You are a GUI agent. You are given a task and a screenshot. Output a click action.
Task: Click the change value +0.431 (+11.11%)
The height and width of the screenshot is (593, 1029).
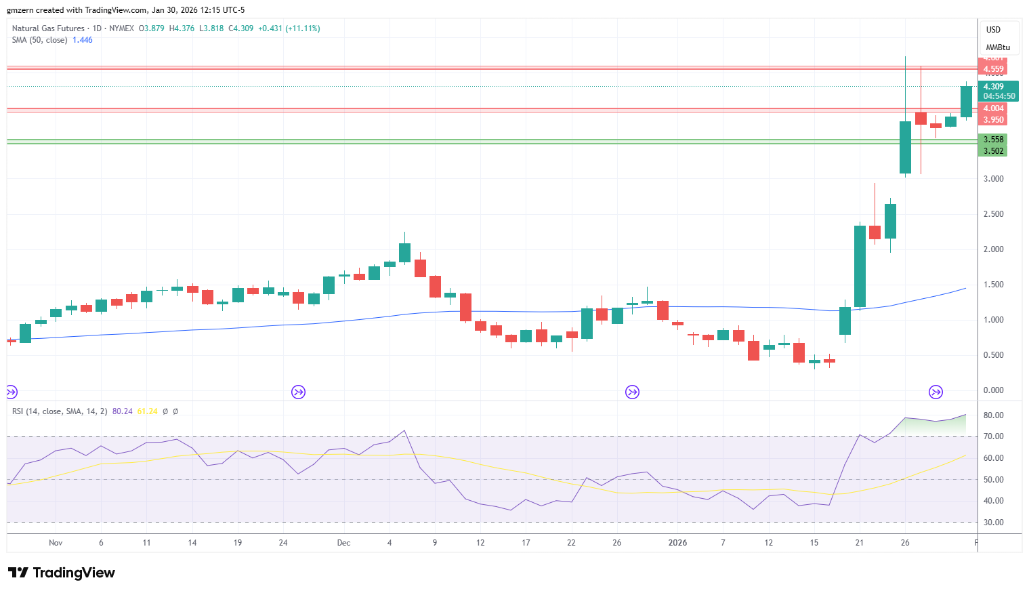point(289,28)
